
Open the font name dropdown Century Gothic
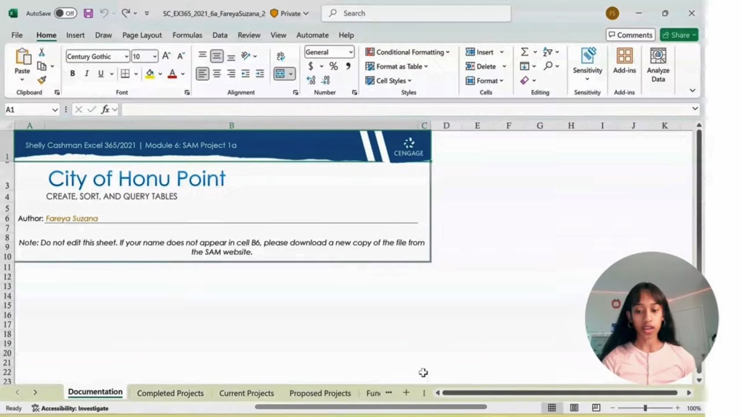(x=126, y=57)
